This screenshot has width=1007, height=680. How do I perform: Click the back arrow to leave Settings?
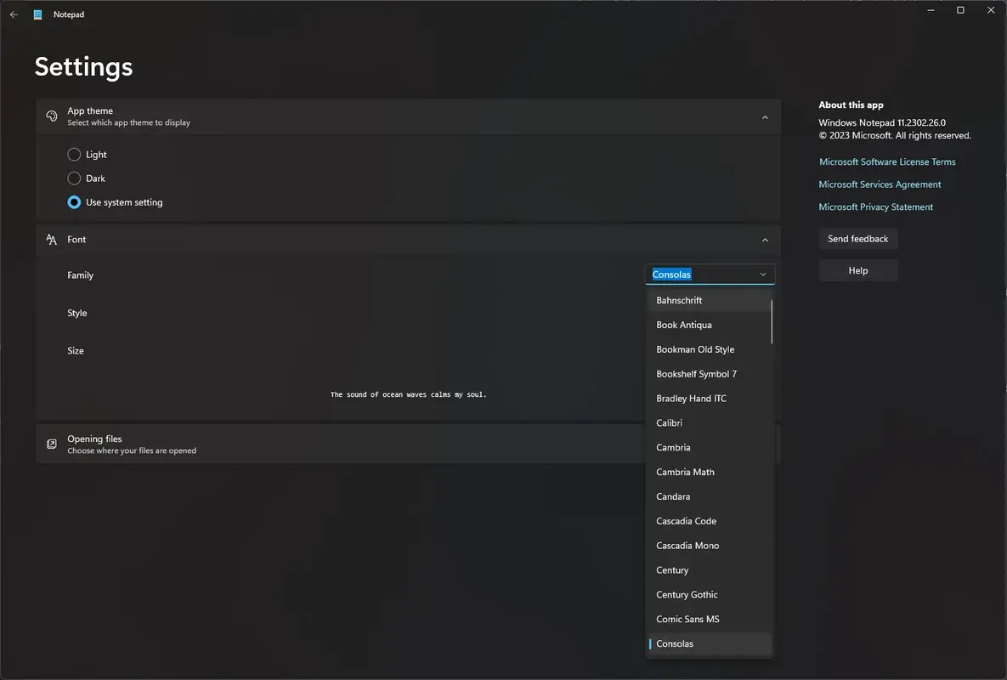13,14
